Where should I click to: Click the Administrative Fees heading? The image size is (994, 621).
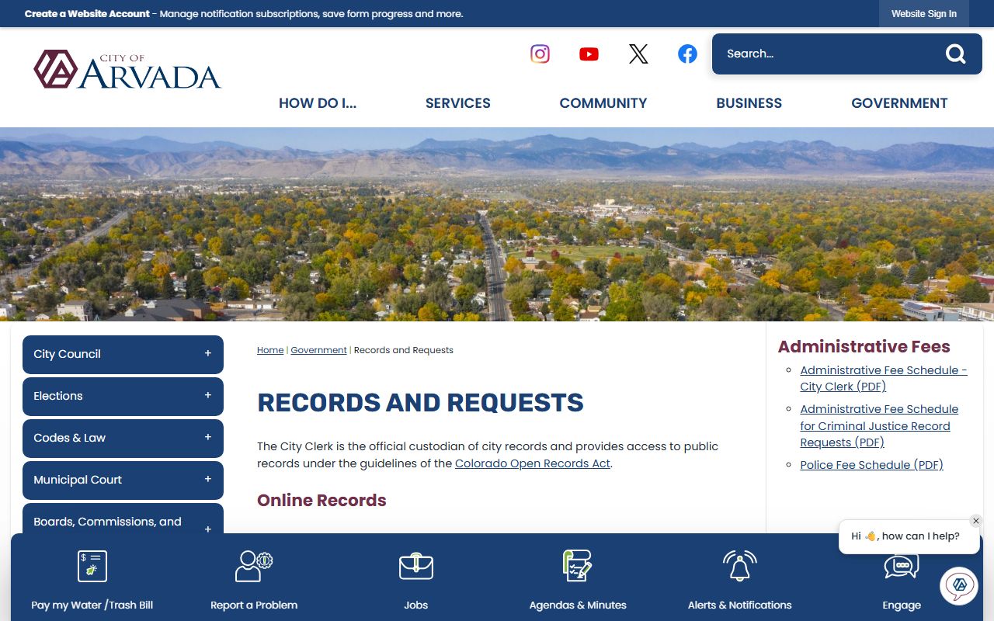coord(864,347)
